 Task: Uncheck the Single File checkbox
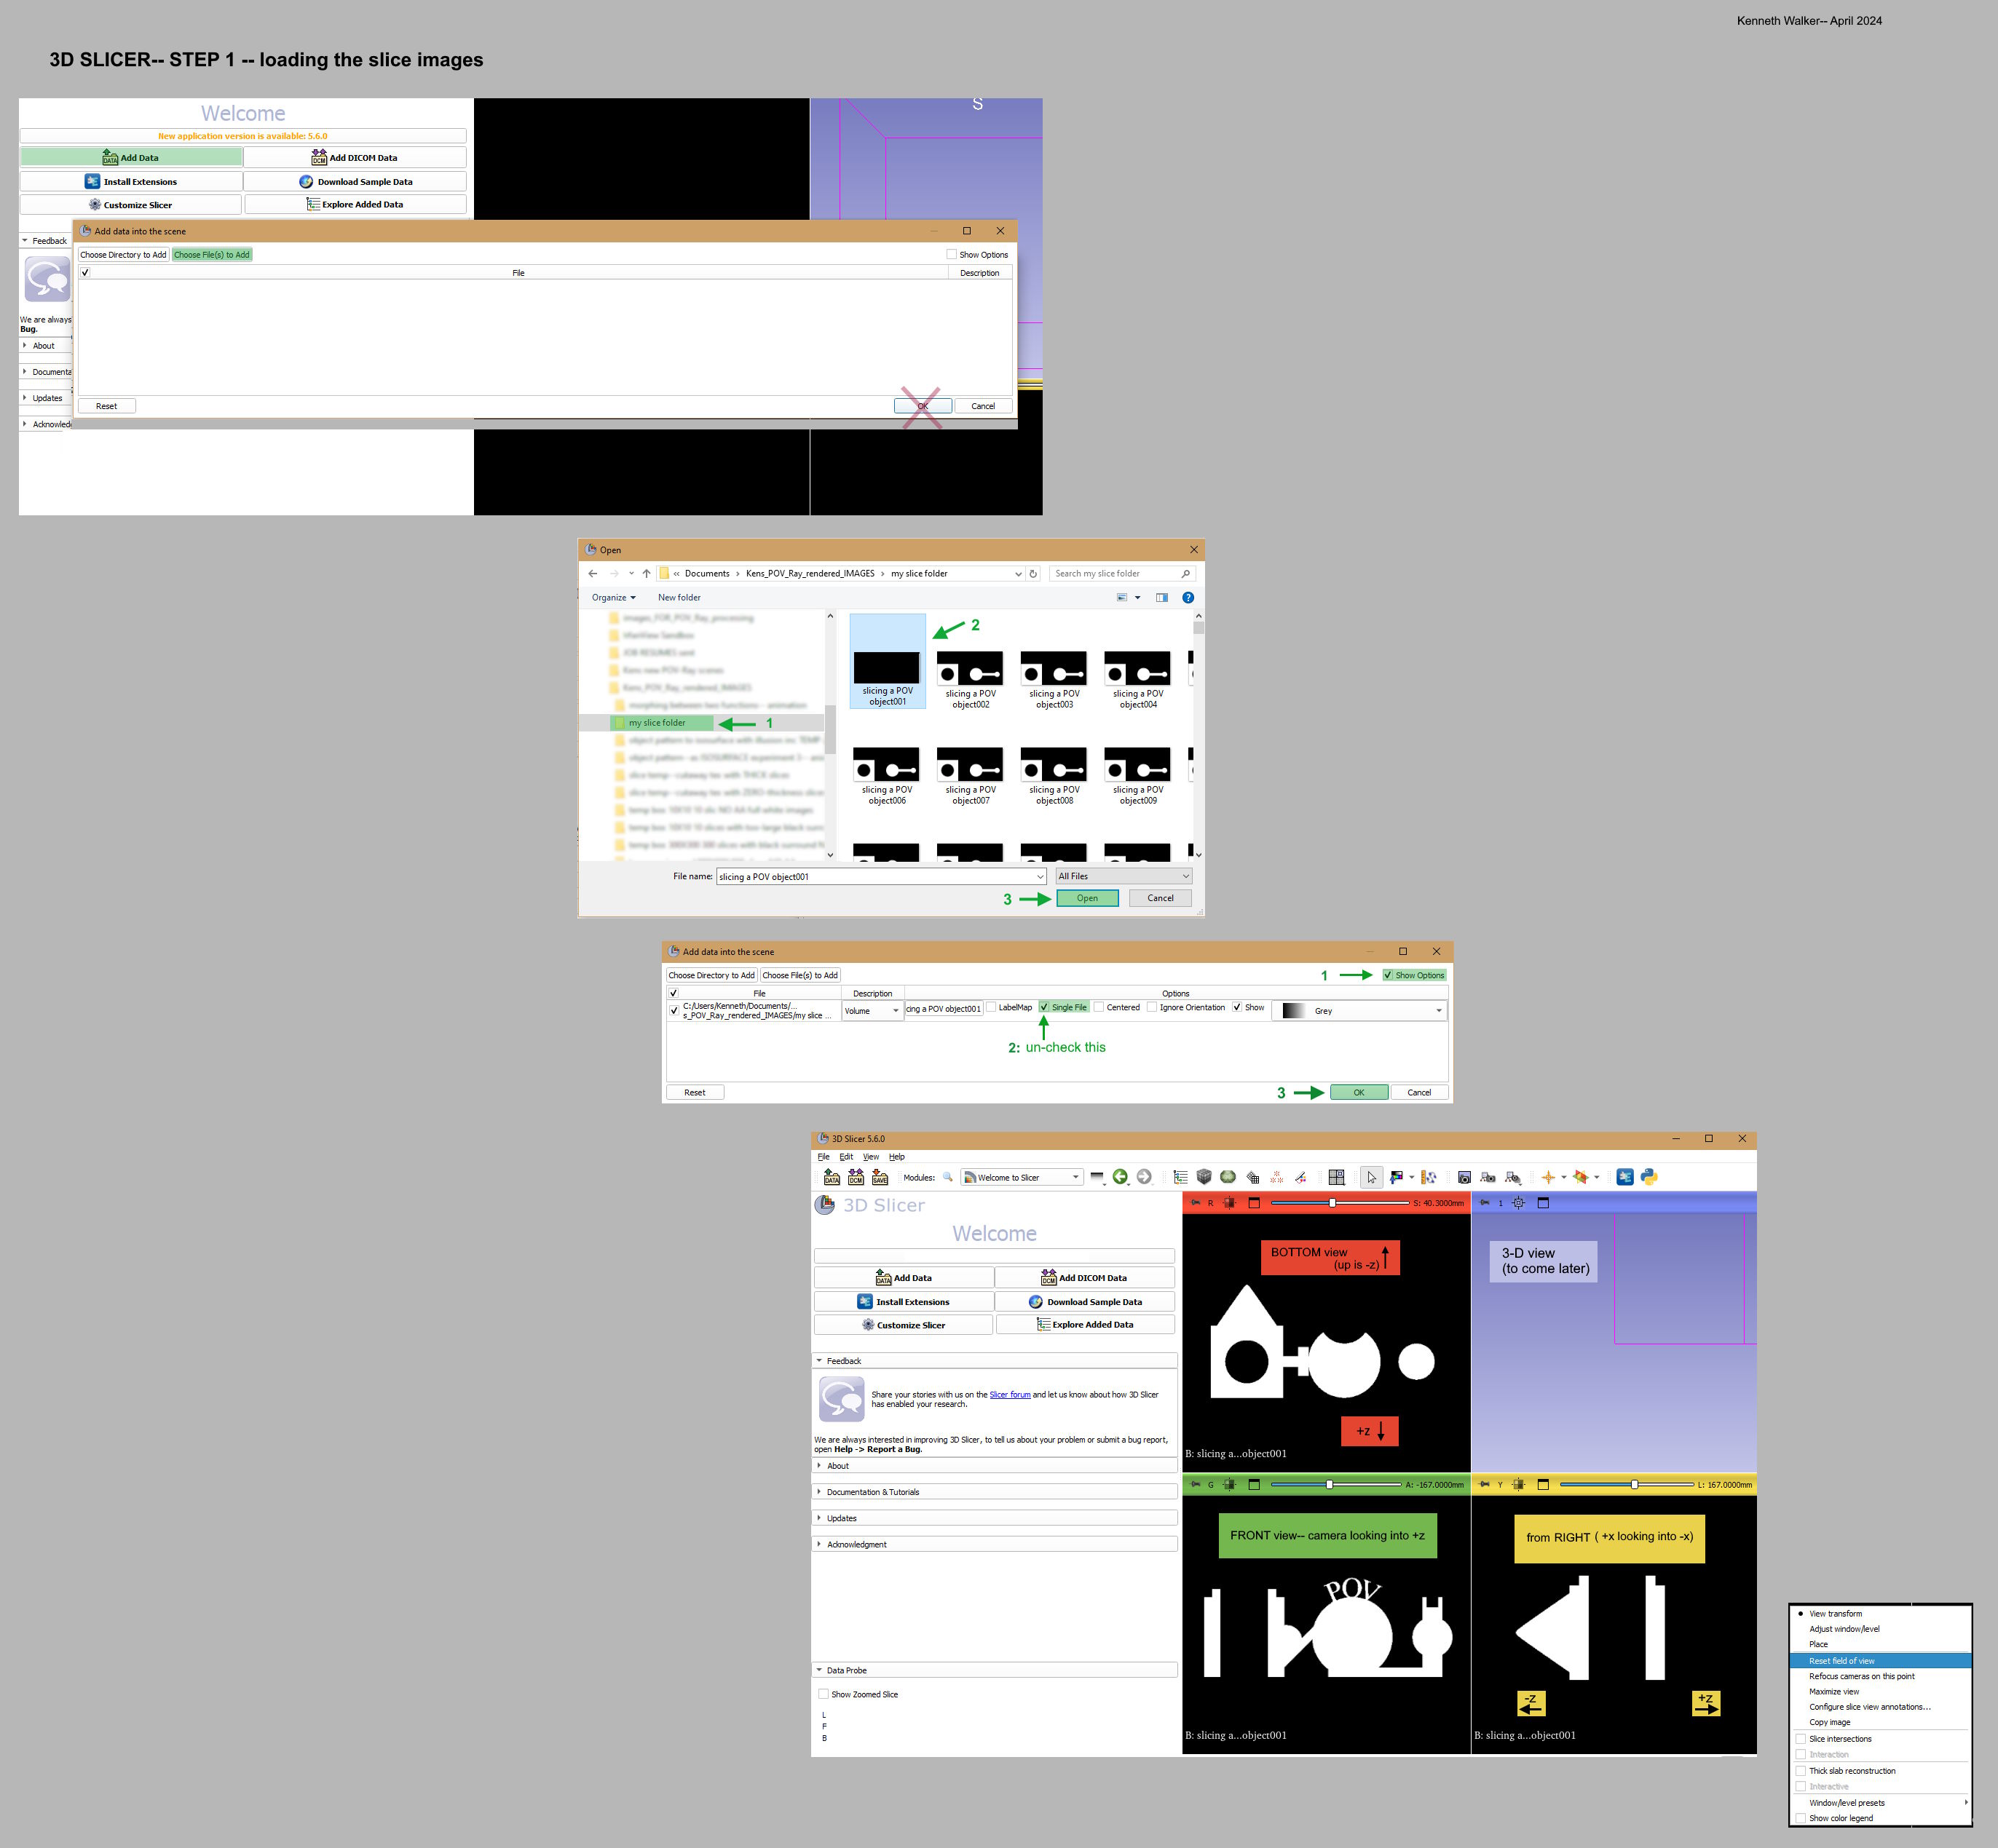pos(1045,1007)
